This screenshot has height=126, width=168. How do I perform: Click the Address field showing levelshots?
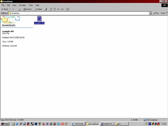(x=79, y=13)
